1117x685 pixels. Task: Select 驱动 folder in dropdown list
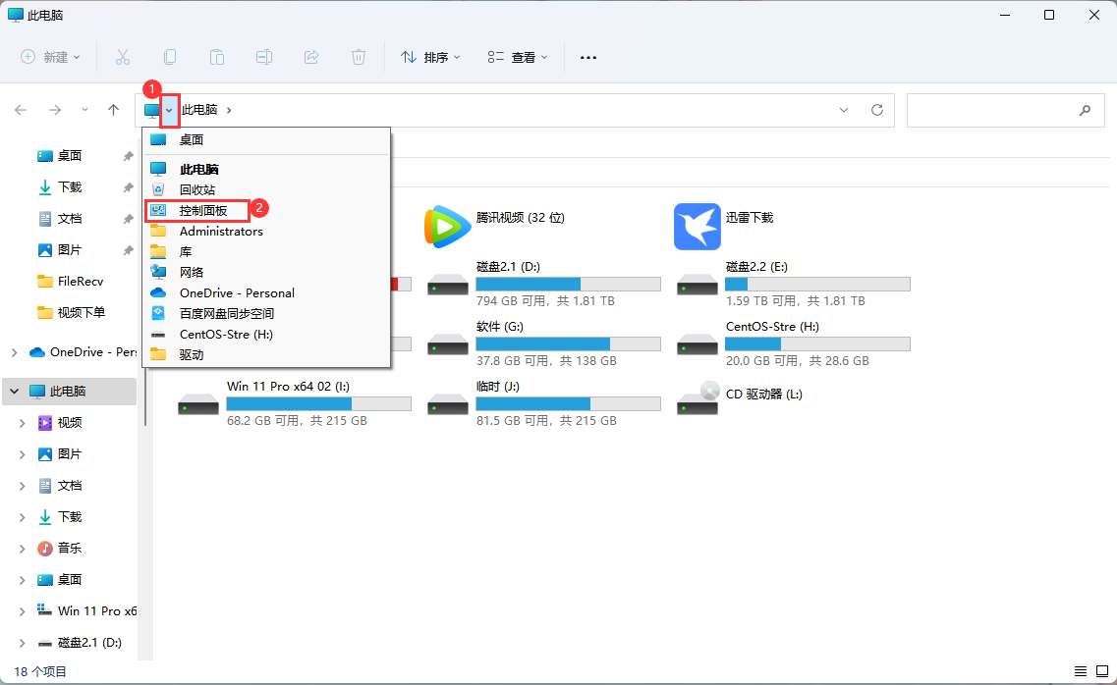[266, 355]
